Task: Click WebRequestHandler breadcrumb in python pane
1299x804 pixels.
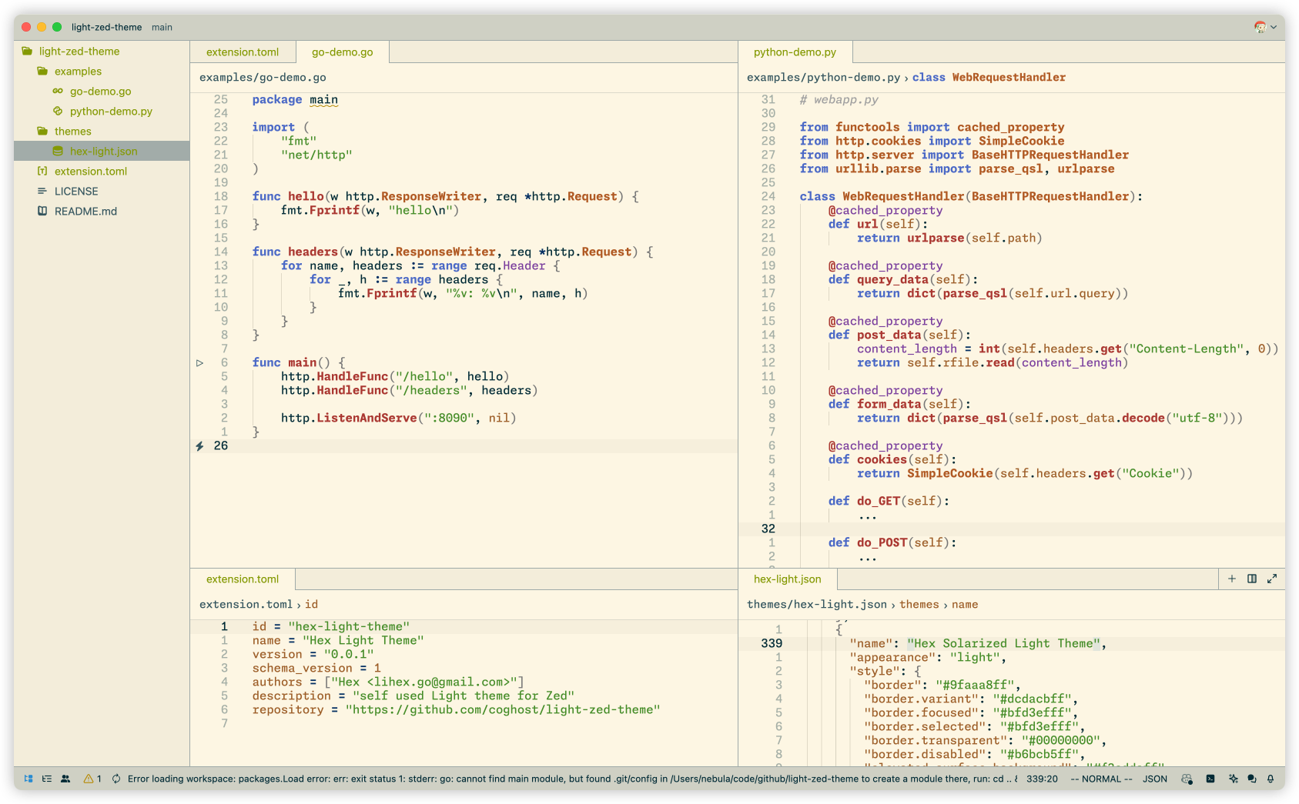Action: (1009, 78)
